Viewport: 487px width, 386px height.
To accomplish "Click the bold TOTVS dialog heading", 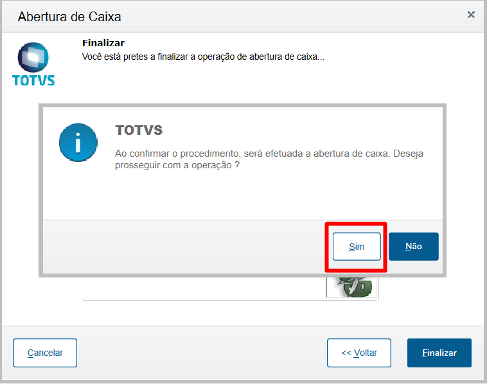I will [x=139, y=130].
